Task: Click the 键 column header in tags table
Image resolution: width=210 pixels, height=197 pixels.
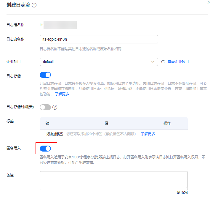Action: point(47,123)
